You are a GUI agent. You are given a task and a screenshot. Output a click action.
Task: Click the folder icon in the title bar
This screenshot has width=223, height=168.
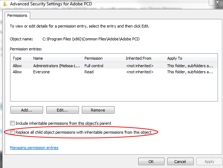(x=5, y=4)
